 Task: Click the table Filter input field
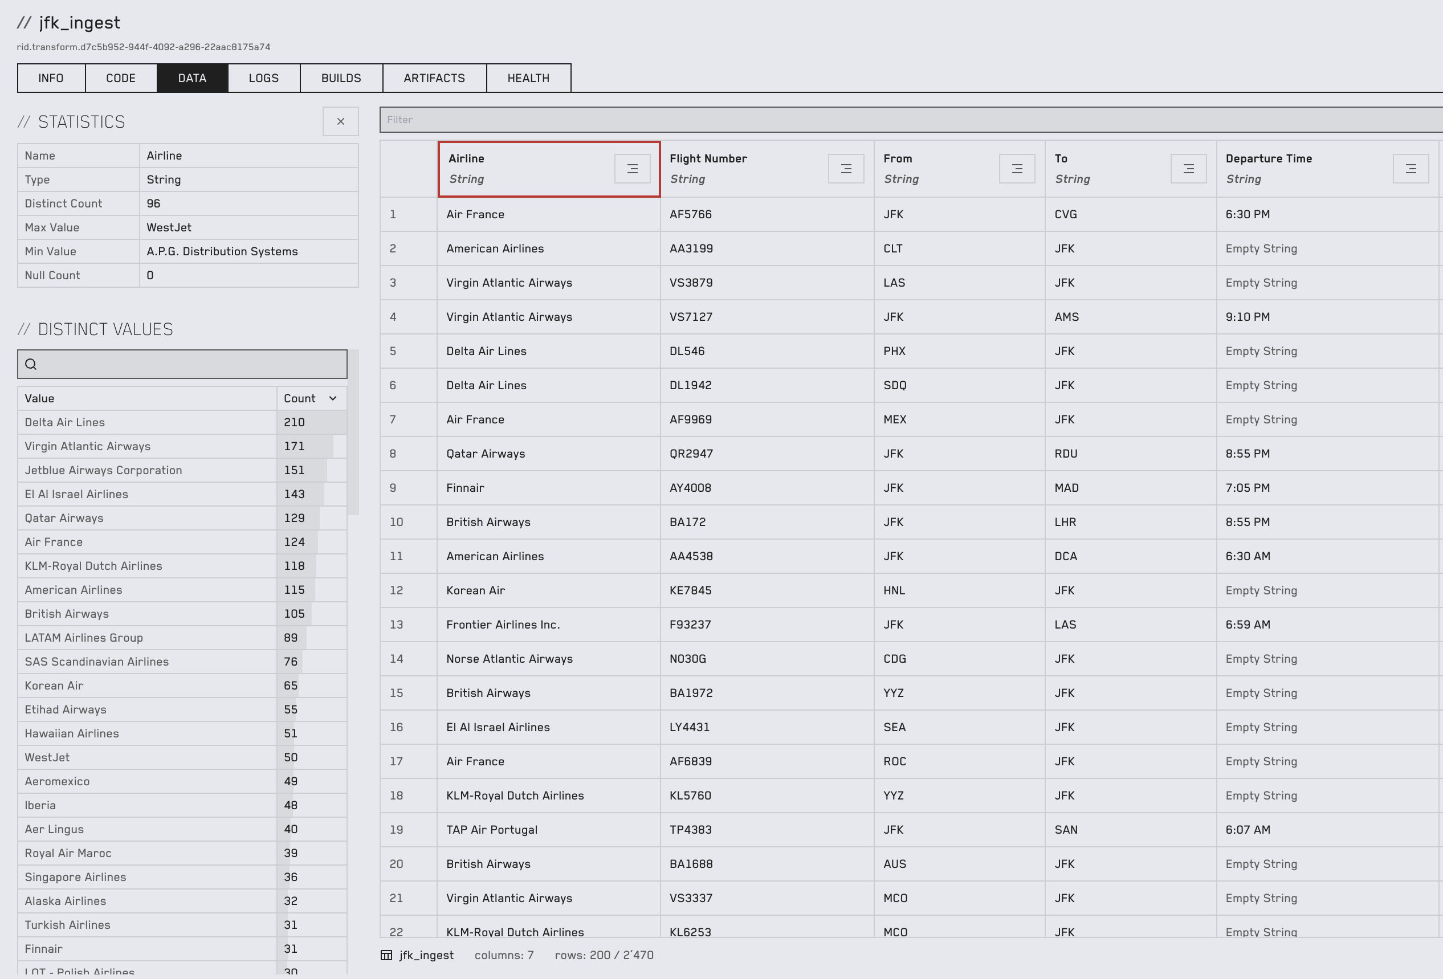pyautogui.click(x=911, y=120)
